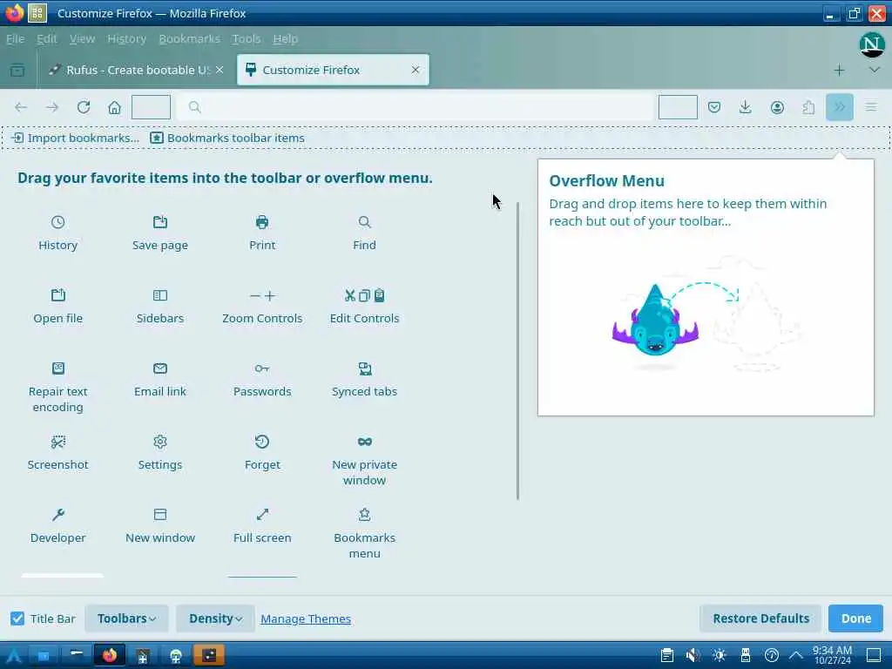Select the Open file item

[x=57, y=307]
